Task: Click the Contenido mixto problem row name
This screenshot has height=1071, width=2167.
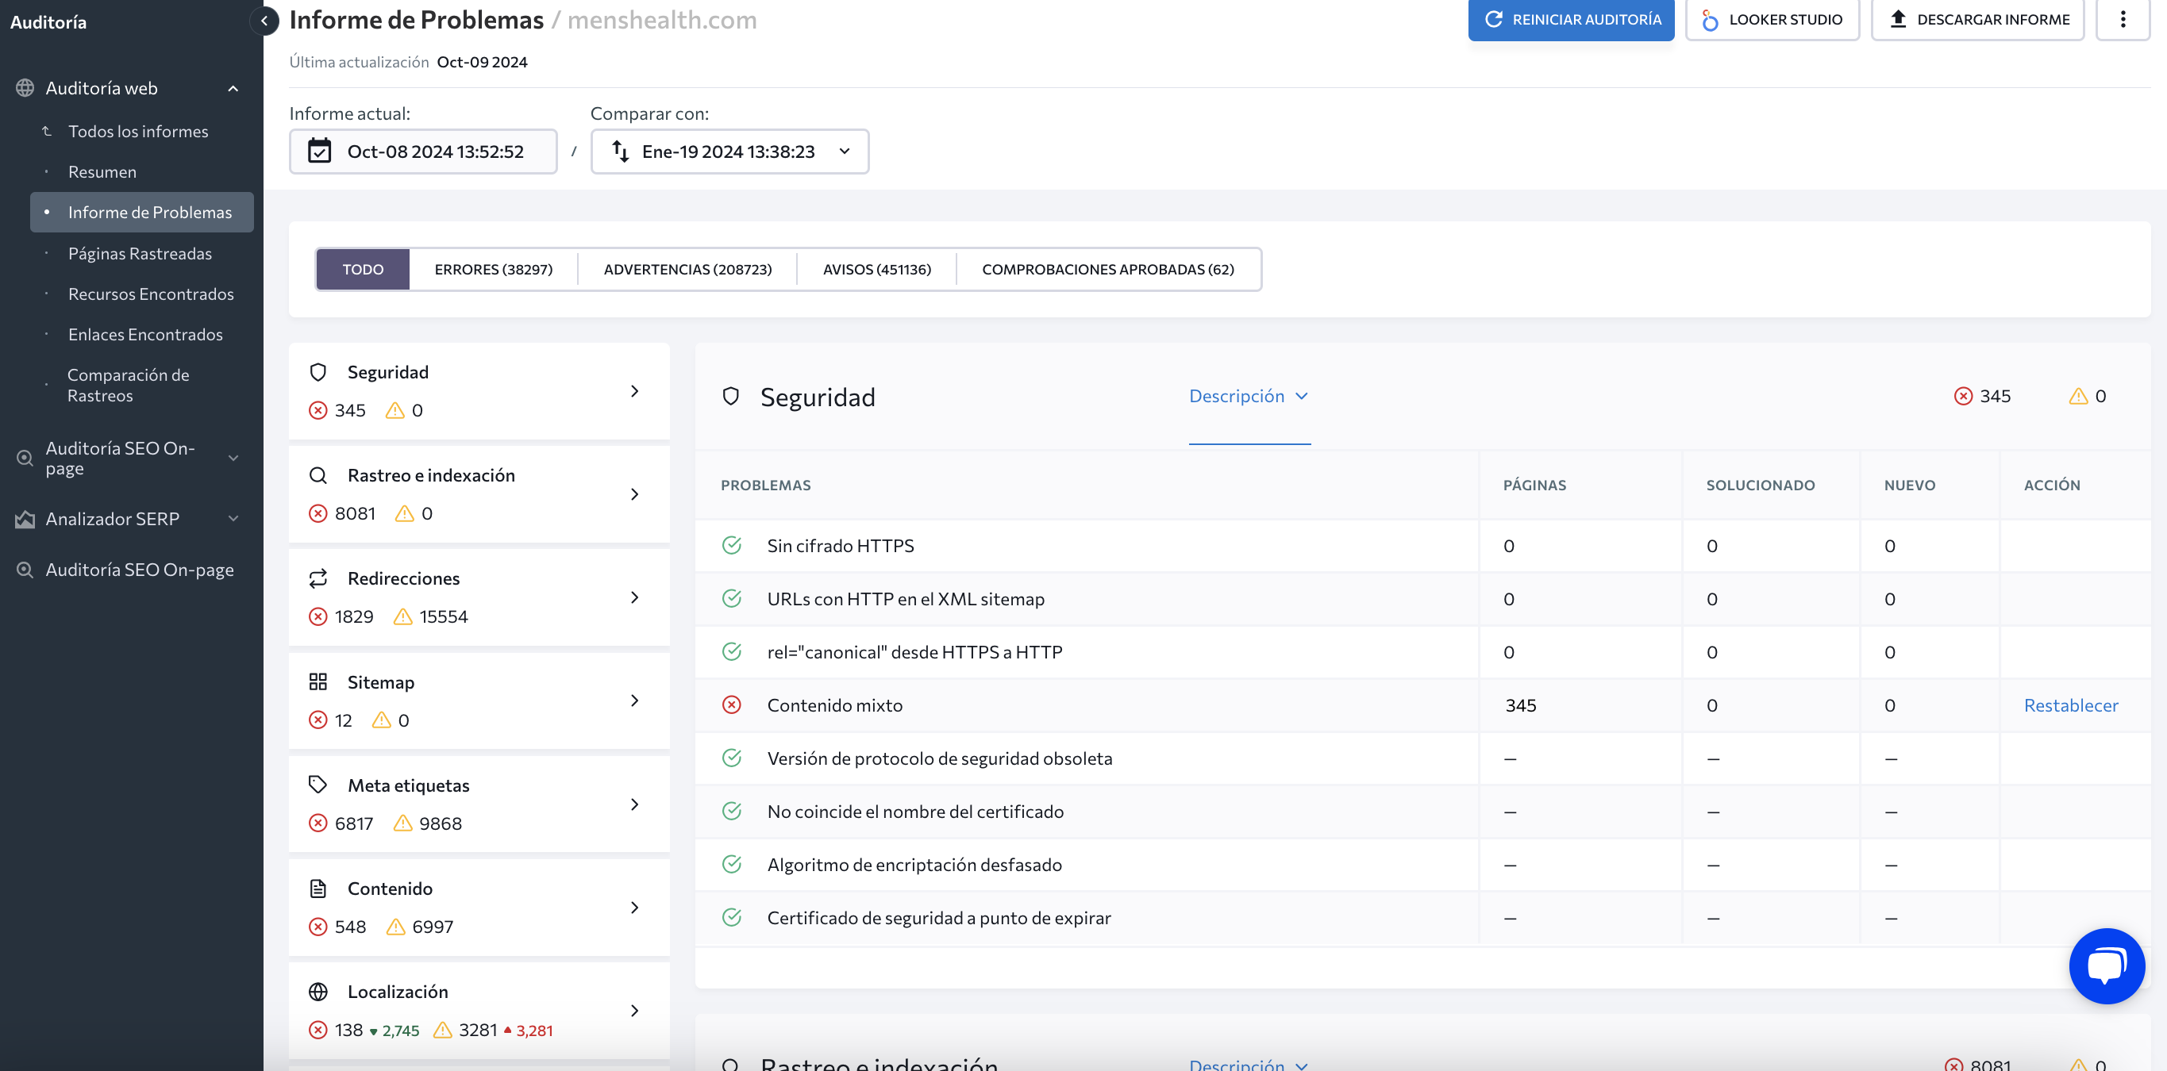Action: [x=834, y=704]
